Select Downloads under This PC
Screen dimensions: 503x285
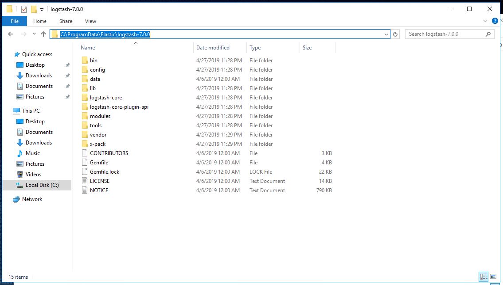(39, 143)
